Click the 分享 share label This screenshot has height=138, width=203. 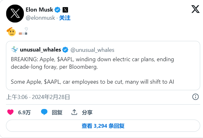[87, 112]
